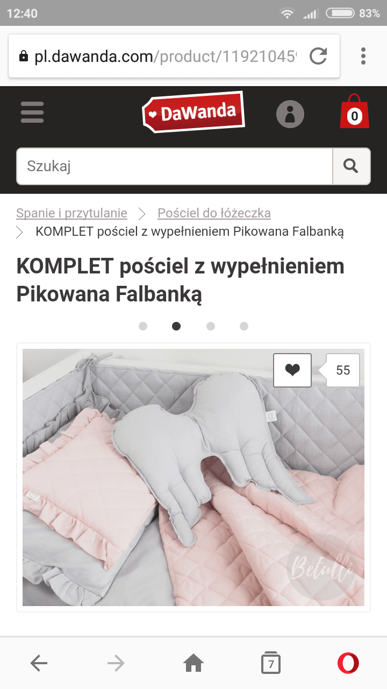This screenshot has width=387, height=689.
Task: Go to browser home page icon
Action: pyautogui.click(x=193, y=663)
